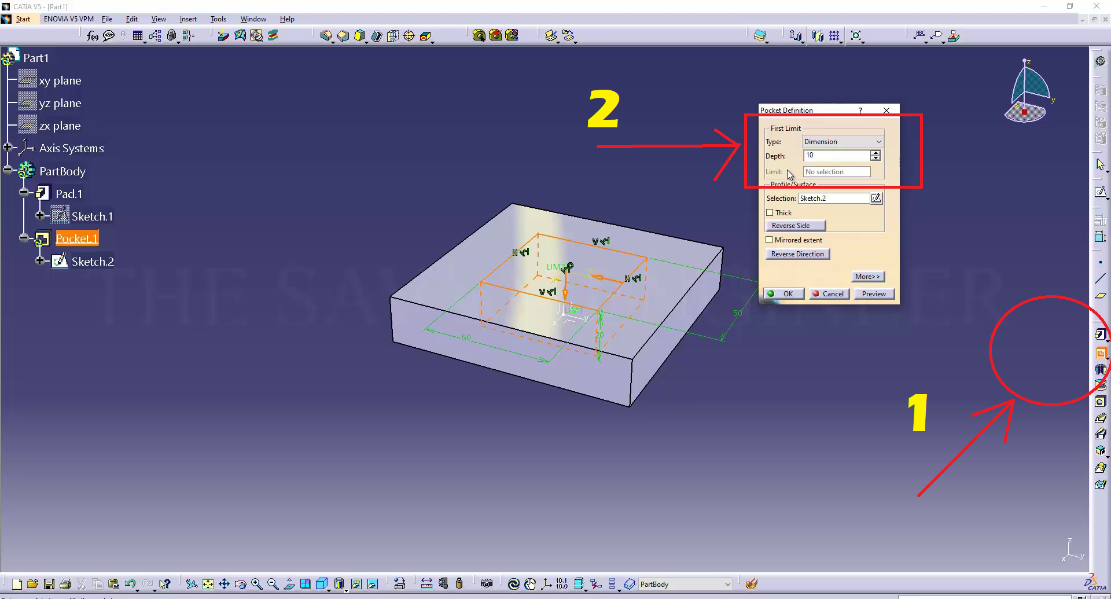Open the Insert menu
Viewport: 1111px width, 599px height.
point(187,19)
